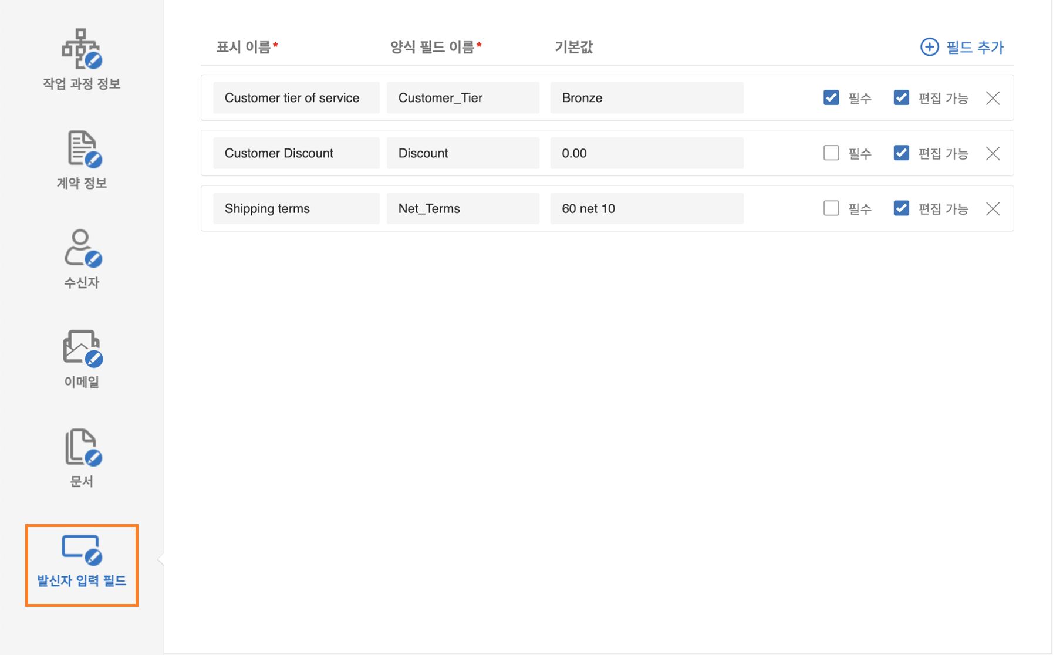This screenshot has height=655, width=1053.
Task: Click the Customer_Tier form field name
Action: (463, 97)
